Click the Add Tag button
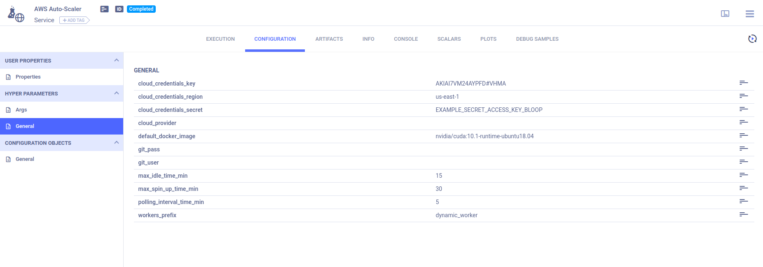 pyautogui.click(x=74, y=20)
